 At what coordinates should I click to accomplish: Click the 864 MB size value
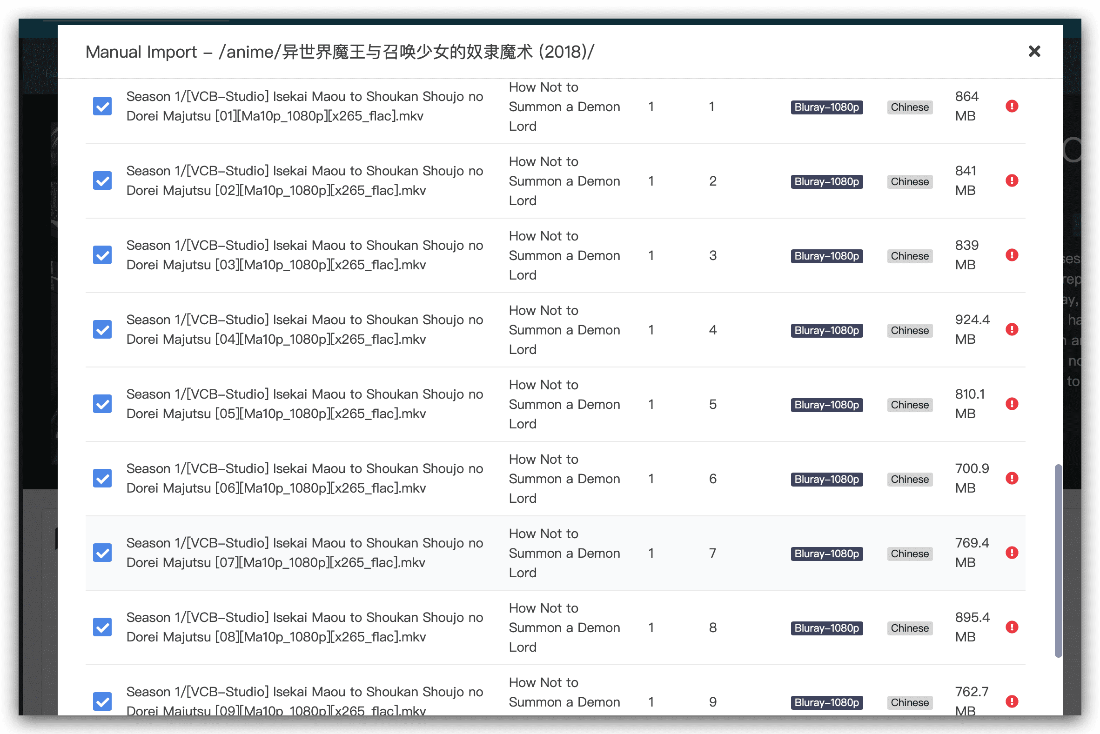(966, 106)
